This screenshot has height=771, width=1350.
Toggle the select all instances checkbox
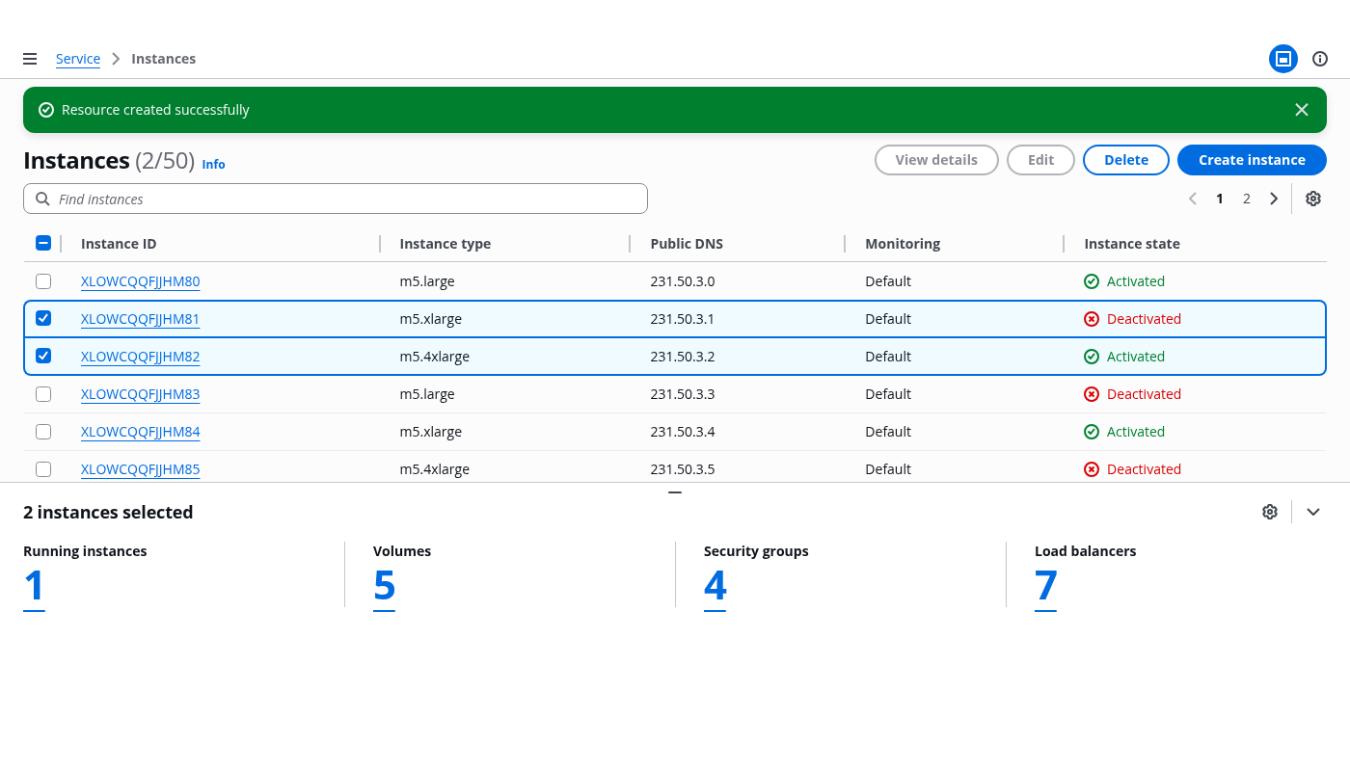pos(43,244)
